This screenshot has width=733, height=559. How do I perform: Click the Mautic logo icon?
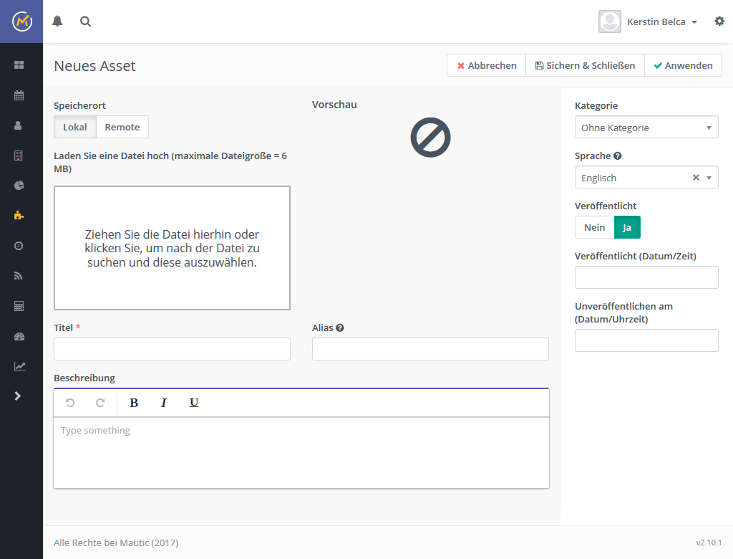(21, 21)
